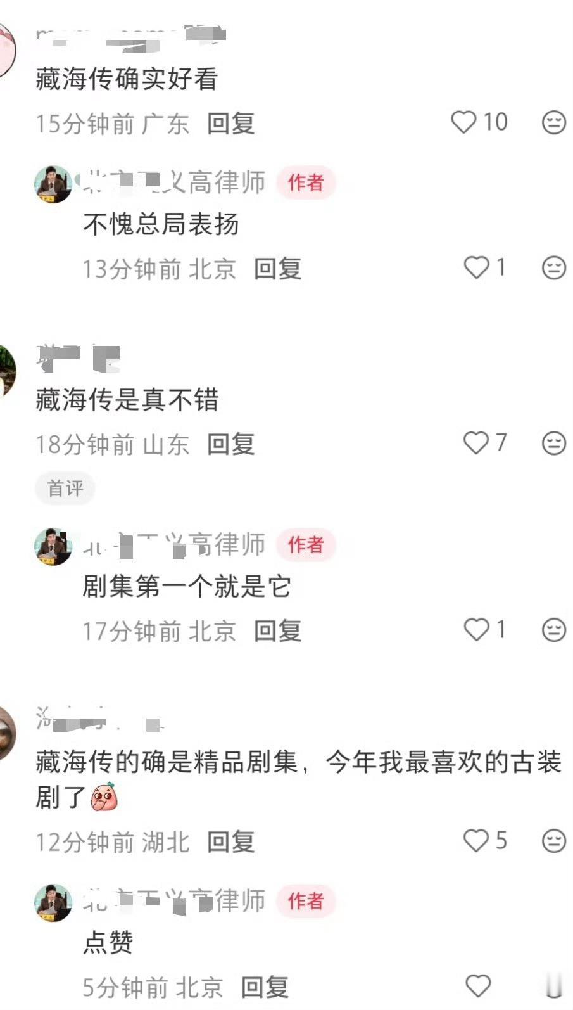Like the Hubei comment with 5 likes

[476, 840]
